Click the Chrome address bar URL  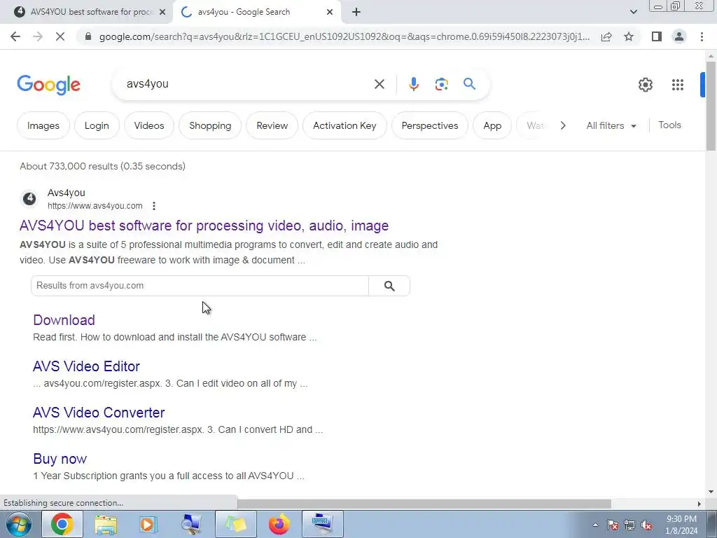[x=344, y=36]
